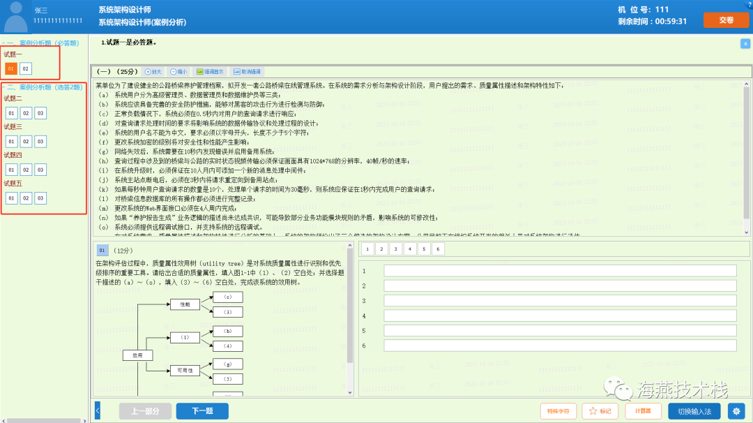Click the 机位号: 111 text

pos(644,10)
